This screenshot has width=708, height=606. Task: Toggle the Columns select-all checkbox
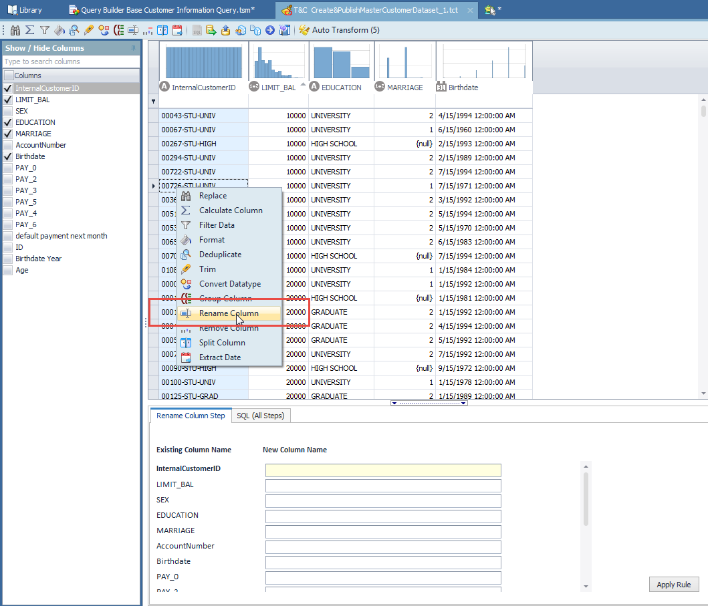click(9, 75)
